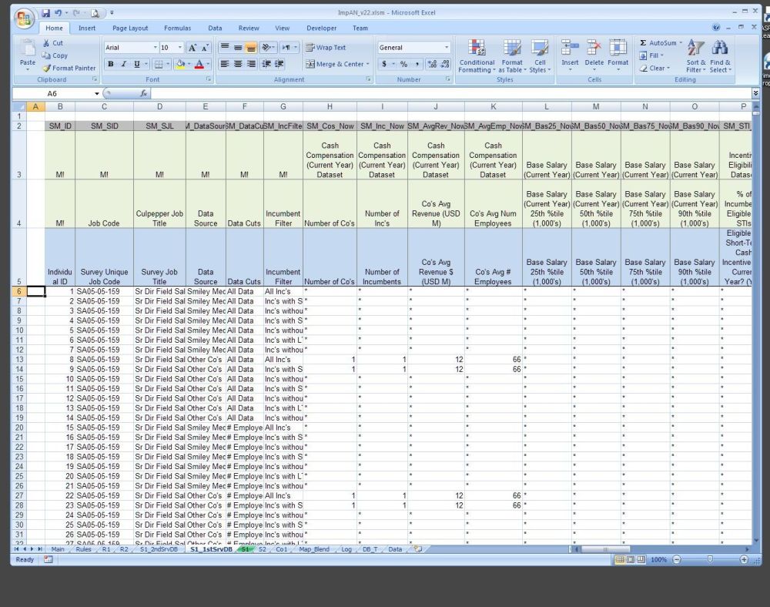The height and width of the screenshot is (607, 770).
Task: Click the Paste icon
Action: tap(27, 49)
